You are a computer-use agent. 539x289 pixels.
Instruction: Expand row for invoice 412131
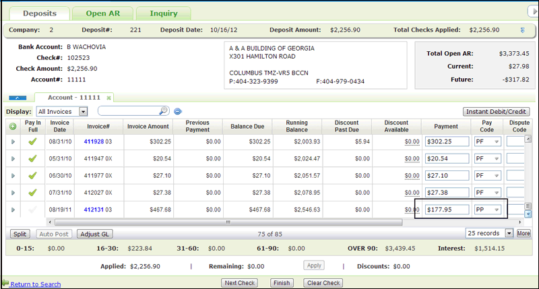(13, 210)
